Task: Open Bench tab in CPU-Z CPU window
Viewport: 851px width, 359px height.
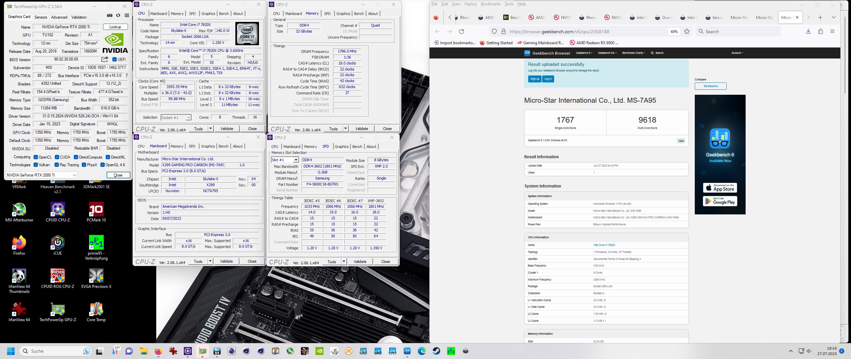Action: 224,14
